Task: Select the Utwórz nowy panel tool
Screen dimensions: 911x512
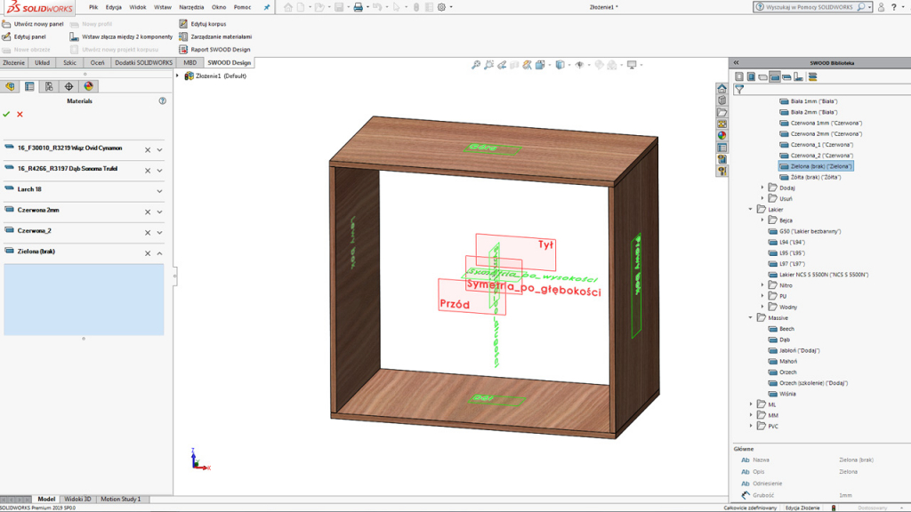Action: (40, 24)
